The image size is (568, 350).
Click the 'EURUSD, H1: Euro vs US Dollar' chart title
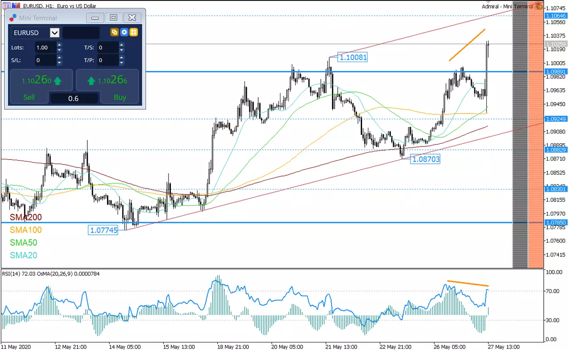[59, 6]
